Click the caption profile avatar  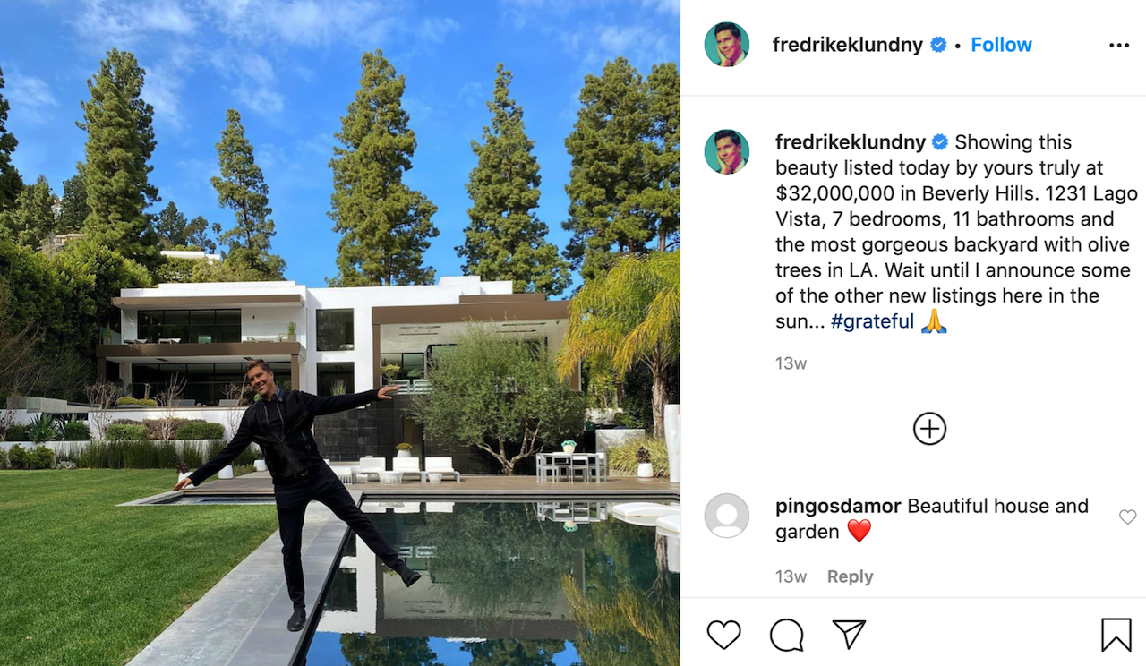(x=726, y=151)
